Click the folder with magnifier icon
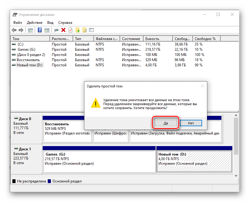 pos(85,30)
